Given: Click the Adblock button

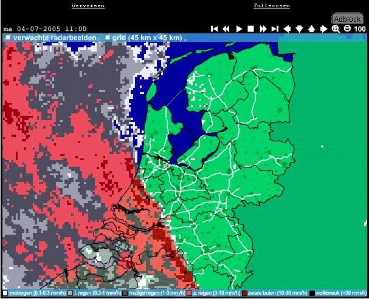Looking at the screenshot, I should (x=347, y=19).
